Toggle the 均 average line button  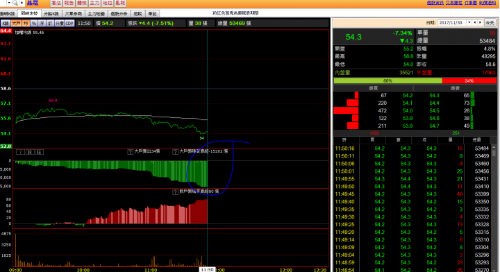pos(26,24)
